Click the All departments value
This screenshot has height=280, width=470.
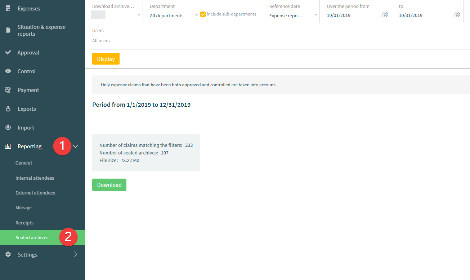point(167,16)
